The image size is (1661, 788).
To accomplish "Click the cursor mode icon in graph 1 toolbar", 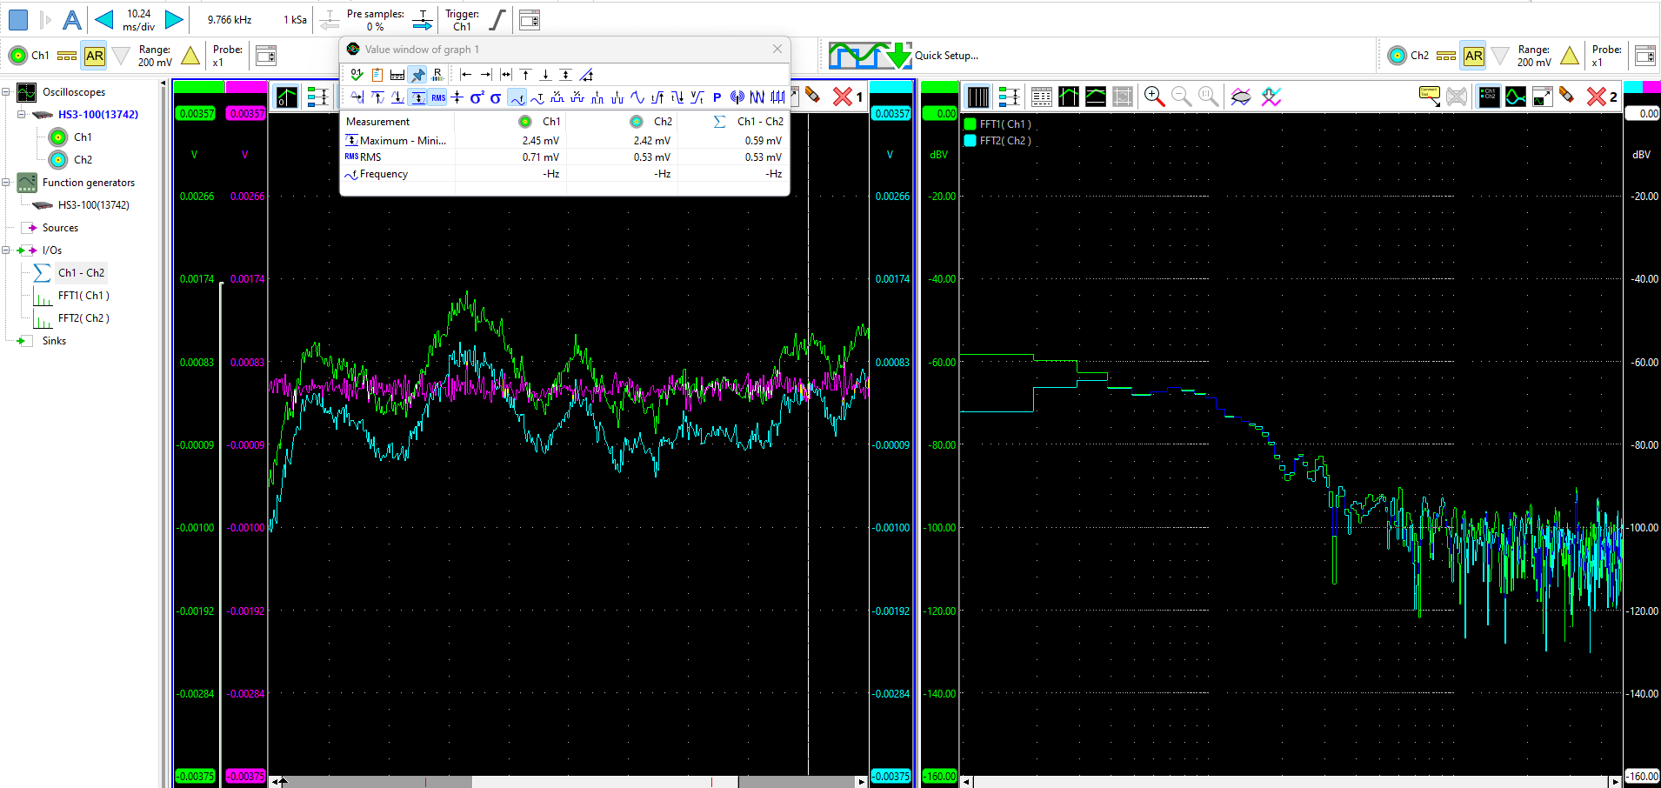I will (286, 97).
